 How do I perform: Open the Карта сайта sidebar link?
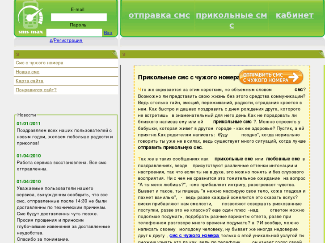point(30,81)
